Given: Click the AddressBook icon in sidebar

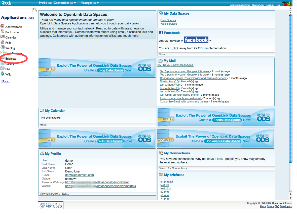Looking at the screenshot, I should pos(3,26).
